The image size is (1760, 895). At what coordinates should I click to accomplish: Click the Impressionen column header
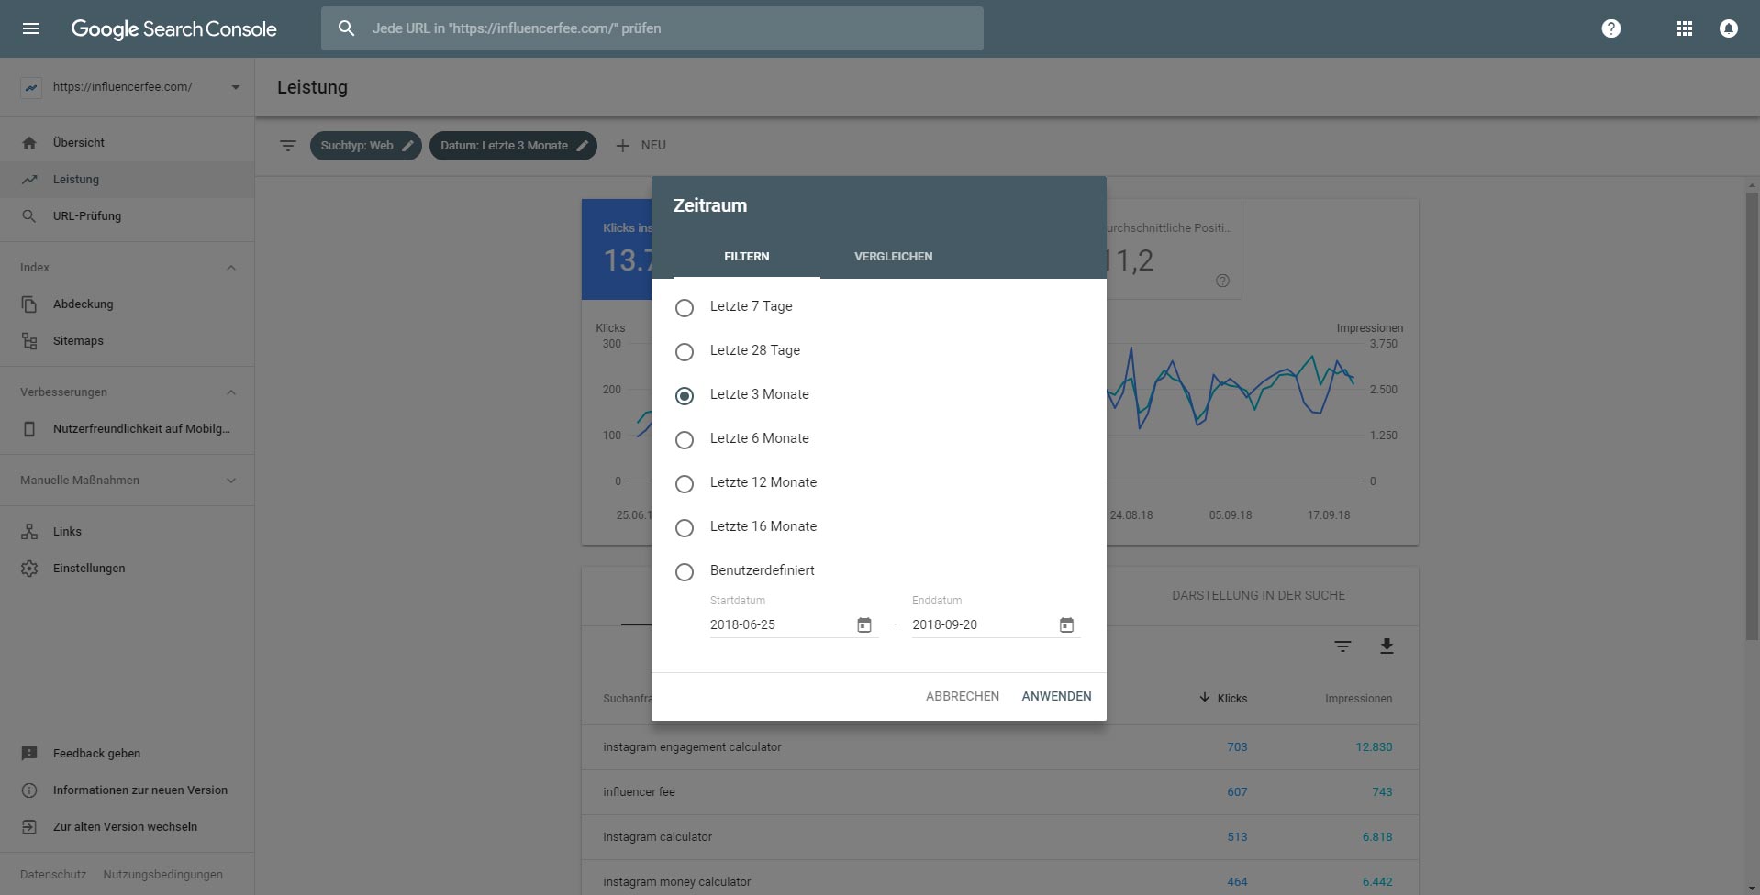(1358, 699)
